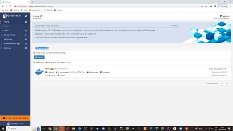Open the Task View icon in the taskbar
Viewport: 233px width, 131px height.
(44, 128)
